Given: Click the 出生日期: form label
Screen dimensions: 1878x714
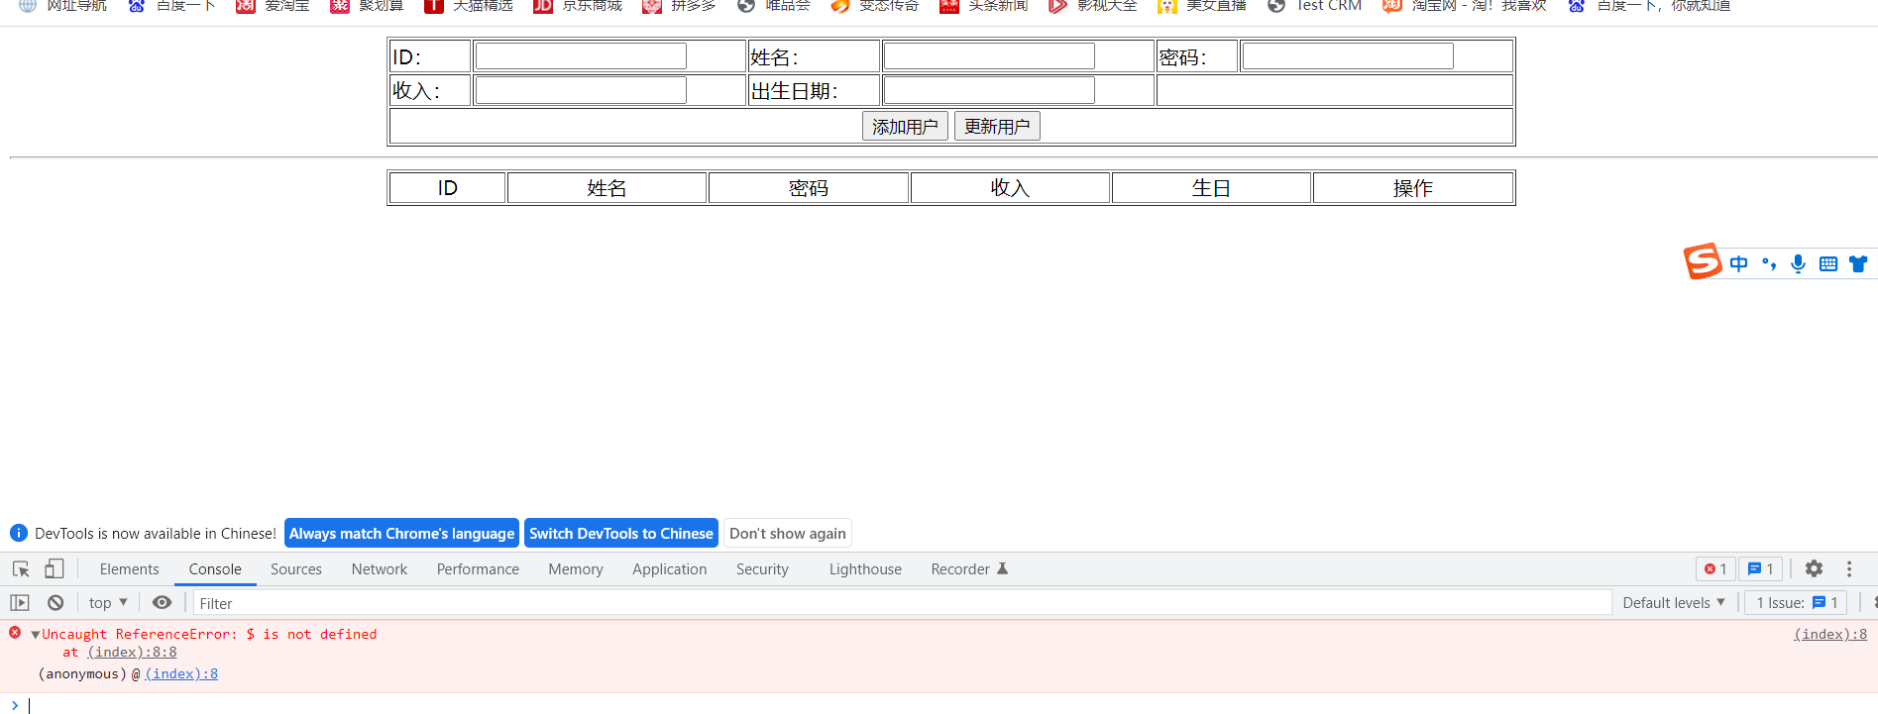Looking at the screenshot, I should [x=795, y=91].
